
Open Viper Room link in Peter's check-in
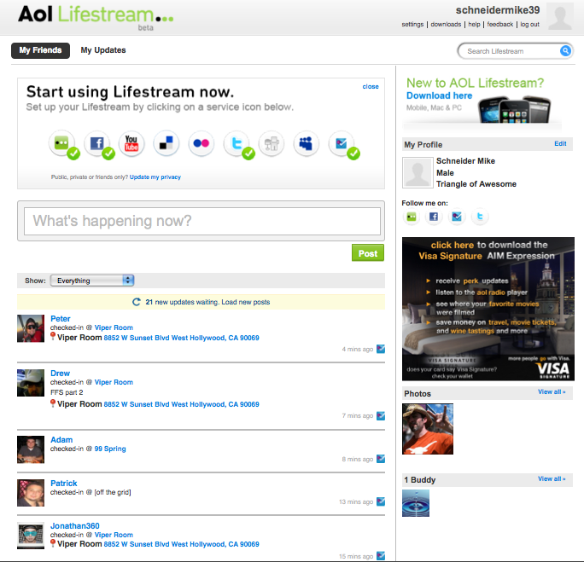tap(114, 327)
